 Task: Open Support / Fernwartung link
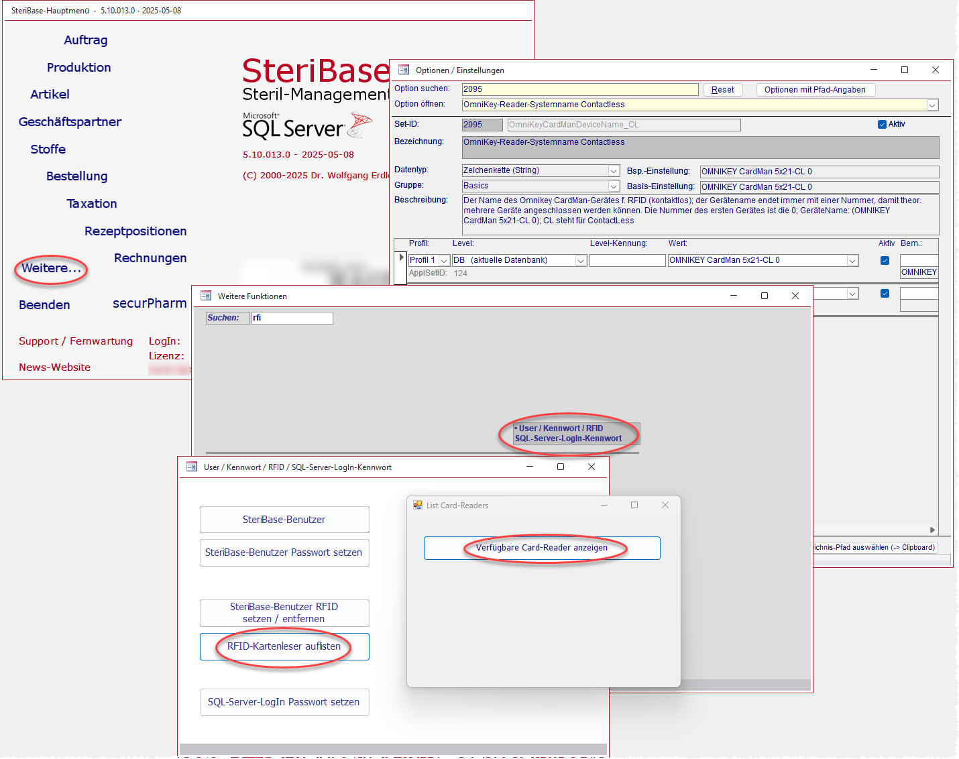click(76, 341)
